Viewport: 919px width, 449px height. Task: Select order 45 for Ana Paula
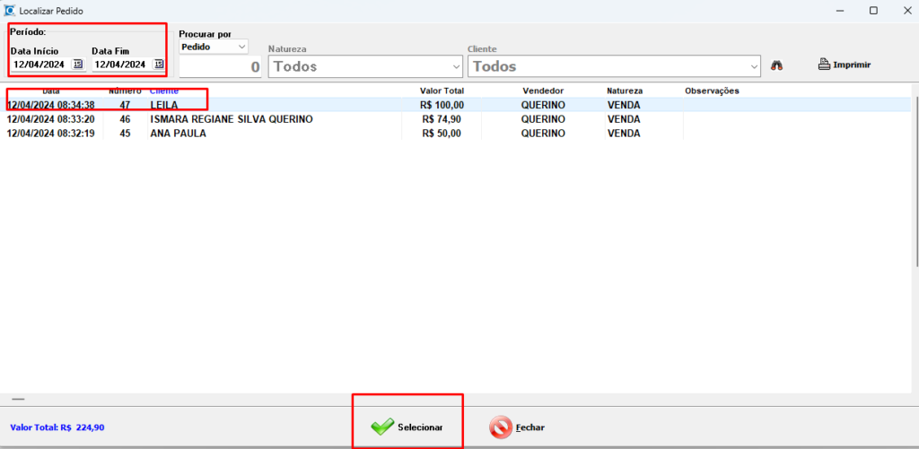[178, 134]
